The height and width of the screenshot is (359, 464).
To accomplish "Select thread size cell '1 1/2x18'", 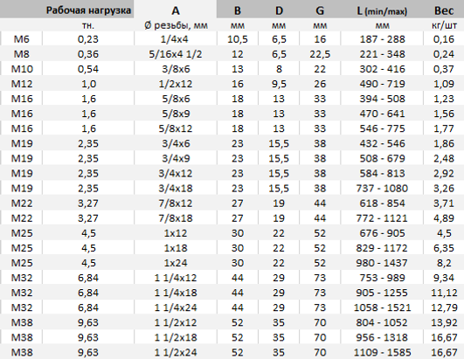I will [x=176, y=337].
